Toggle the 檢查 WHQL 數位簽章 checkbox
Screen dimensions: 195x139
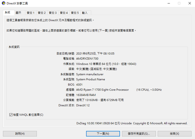[x=11, y=115]
